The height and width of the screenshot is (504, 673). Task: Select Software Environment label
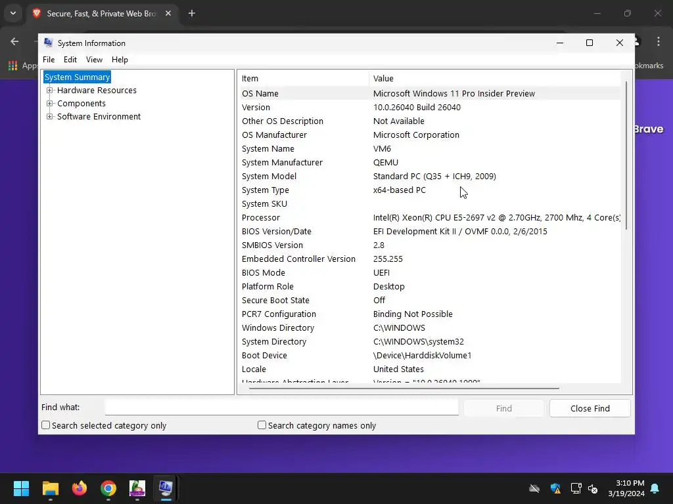(x=99, y=117)
